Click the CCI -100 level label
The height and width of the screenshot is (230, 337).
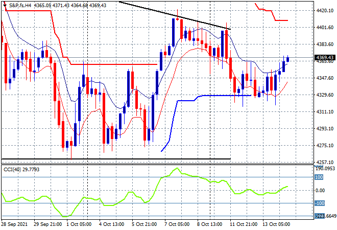coord(320,203)
